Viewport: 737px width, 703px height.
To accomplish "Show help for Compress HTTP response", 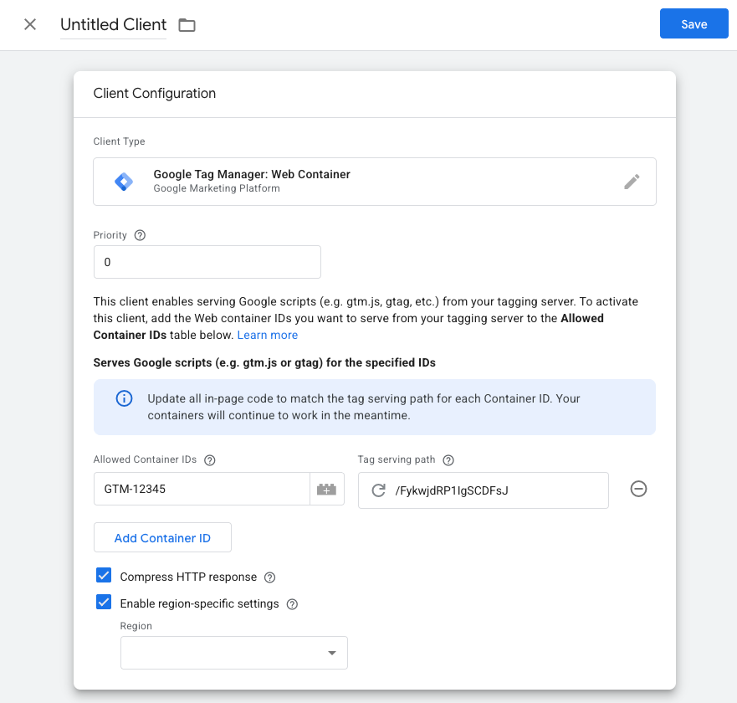I will [270, 577].
